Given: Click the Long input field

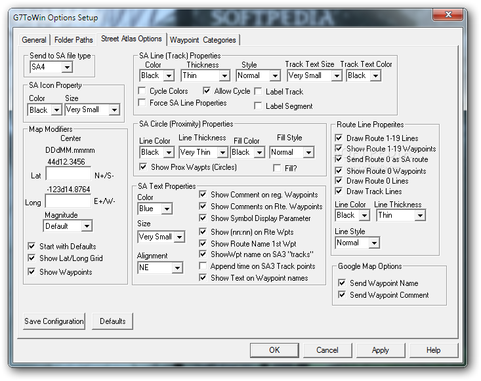Looking at the screenshot, I should [68, 201].
